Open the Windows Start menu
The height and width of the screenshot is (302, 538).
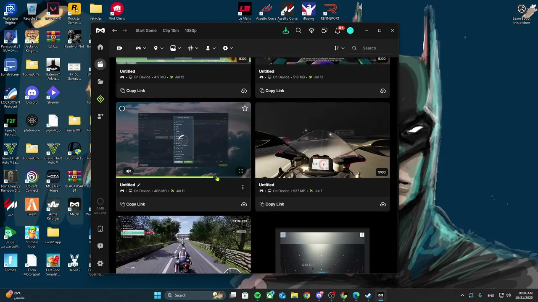pyautogui.click(x=158, y=295)
